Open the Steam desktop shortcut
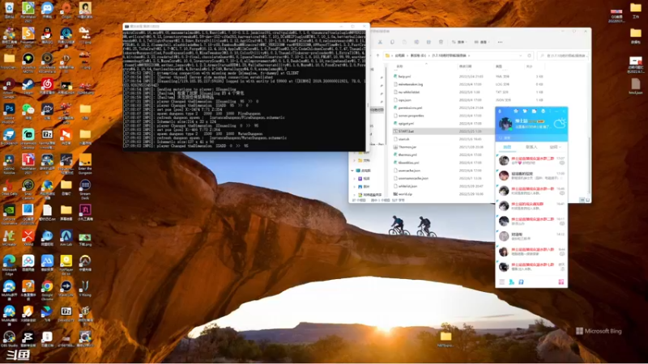 [28, 87]
